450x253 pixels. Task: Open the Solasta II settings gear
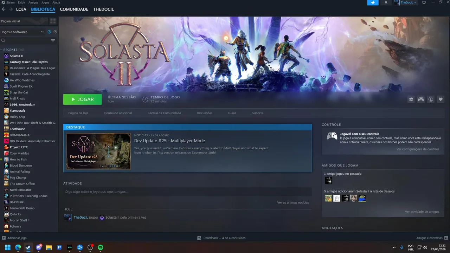click(x=411, y=99)
